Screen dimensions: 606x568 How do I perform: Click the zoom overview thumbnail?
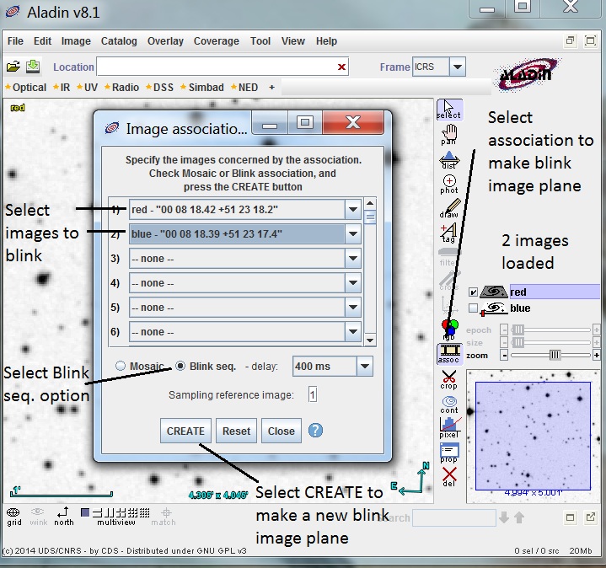[533, 436]
